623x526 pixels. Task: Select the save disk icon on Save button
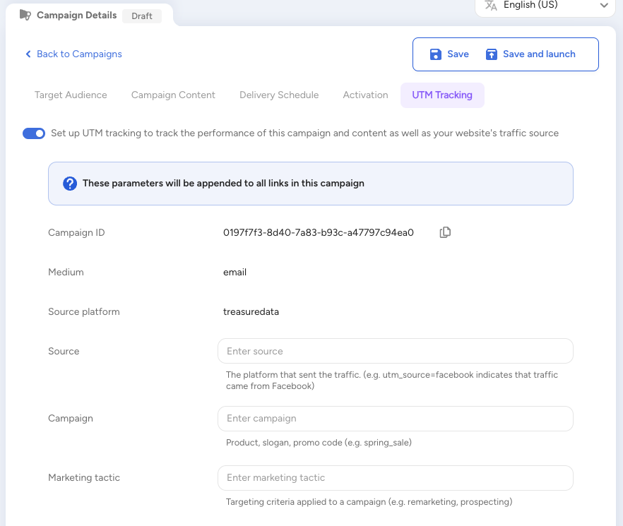(435, 54)
